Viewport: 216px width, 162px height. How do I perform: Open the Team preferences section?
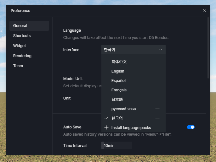pos(18,66)
